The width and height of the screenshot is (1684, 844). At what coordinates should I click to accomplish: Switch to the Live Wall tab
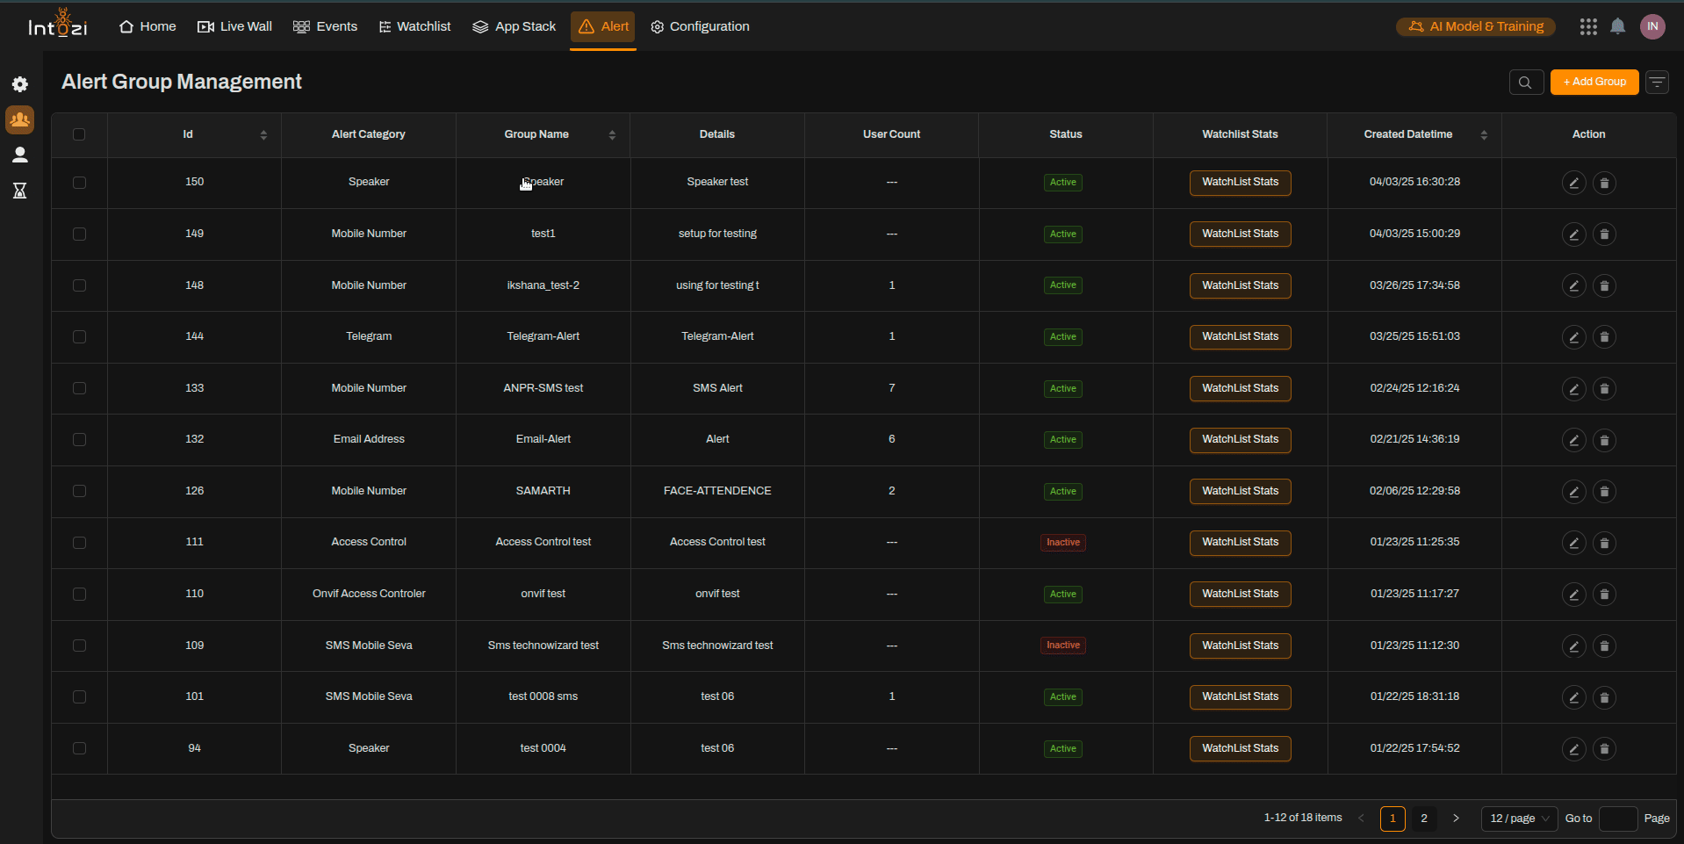click(x=234, y=26)
